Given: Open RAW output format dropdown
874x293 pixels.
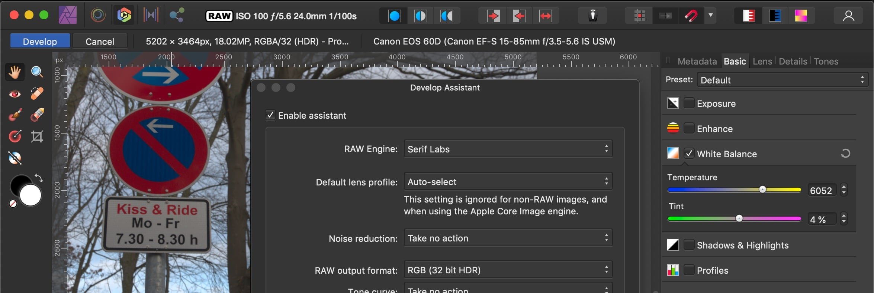Looking at the screenshot, I should (508, 270).
